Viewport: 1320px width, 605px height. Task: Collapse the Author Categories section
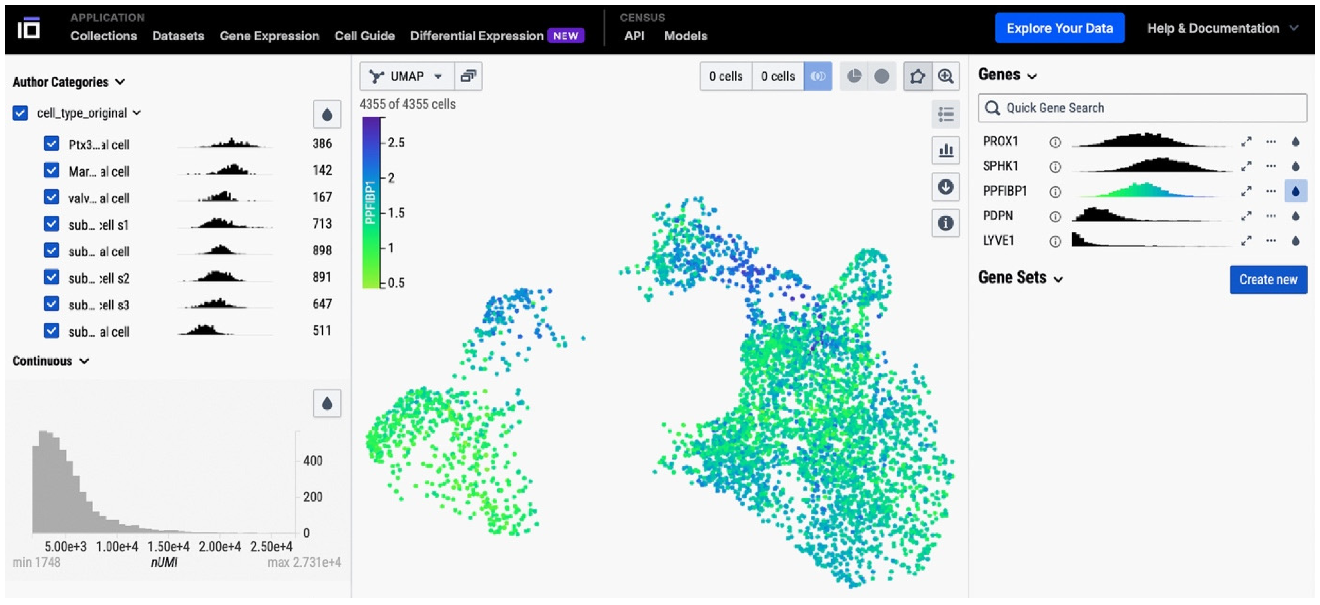pos(68,82)
